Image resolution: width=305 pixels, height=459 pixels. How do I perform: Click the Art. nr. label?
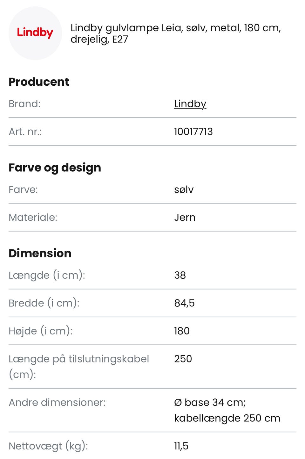tap(25, 132)
